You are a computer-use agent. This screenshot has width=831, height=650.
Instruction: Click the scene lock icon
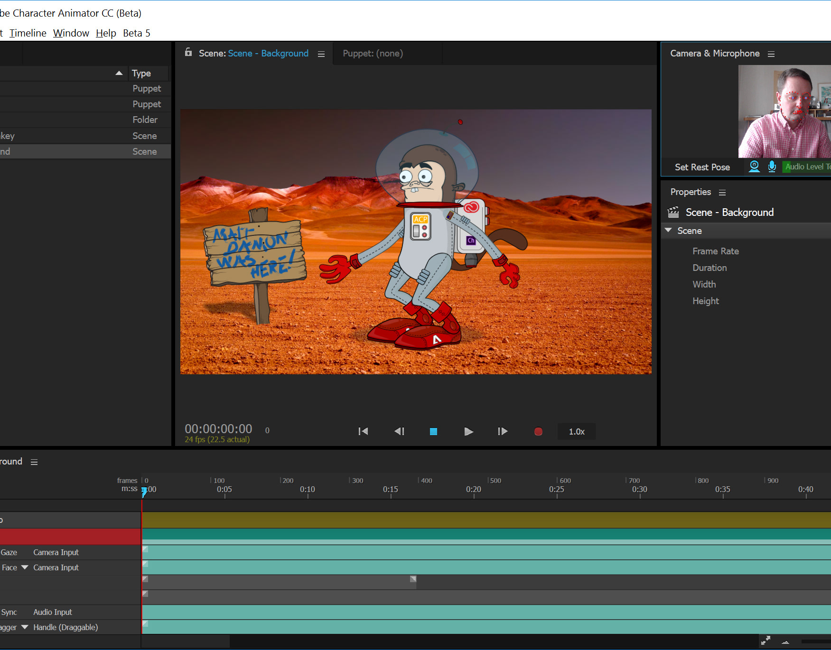click(188, 52)
